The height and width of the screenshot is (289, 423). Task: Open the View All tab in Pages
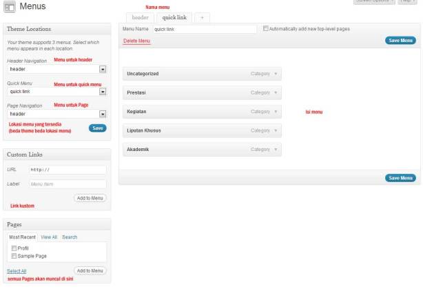pyautogui.click(x=48, y=237)
